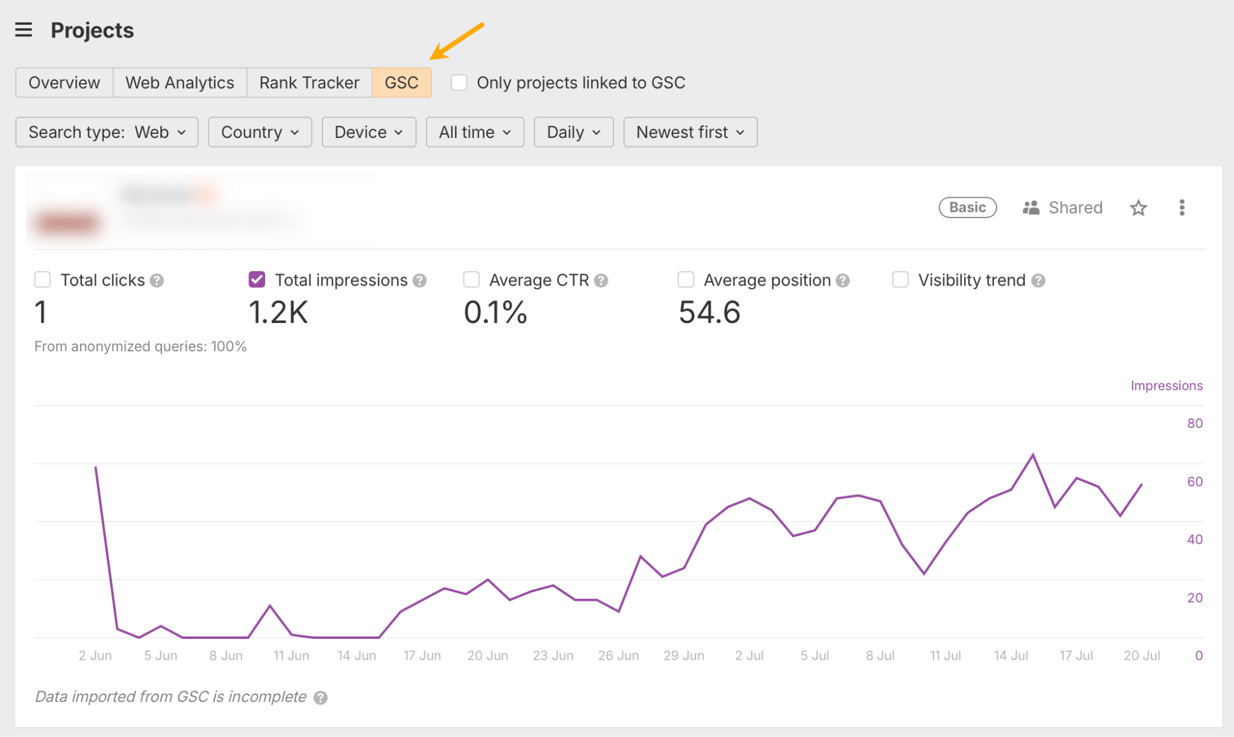Click the help icon beside Total impressions

point(420,281)
